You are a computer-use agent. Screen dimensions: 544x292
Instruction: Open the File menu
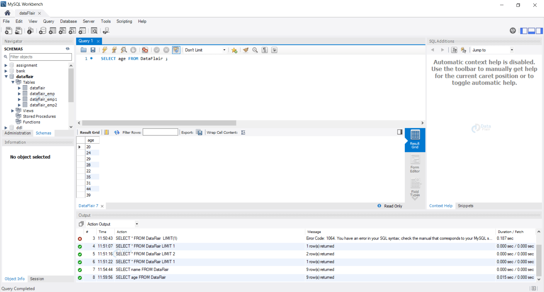point(6,21)
